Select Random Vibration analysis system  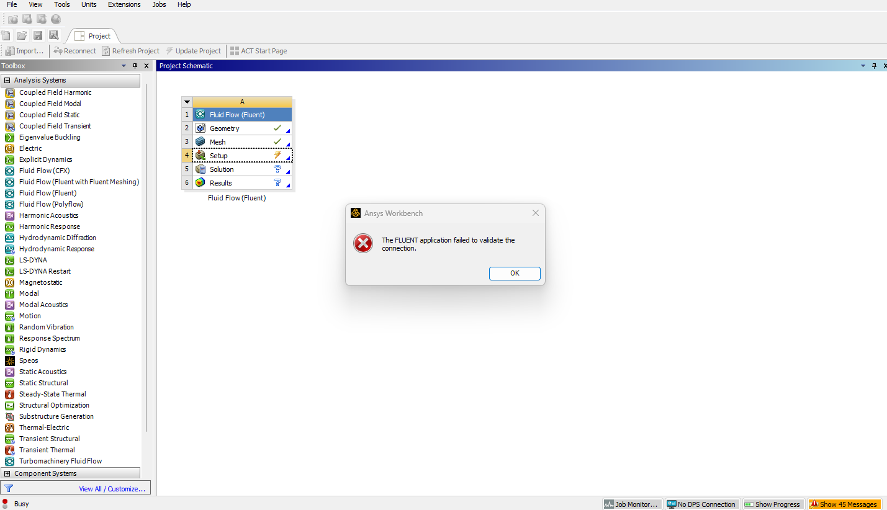click(46, 327)
